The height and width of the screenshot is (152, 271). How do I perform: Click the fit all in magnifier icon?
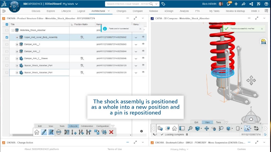[x=190, y=128]
